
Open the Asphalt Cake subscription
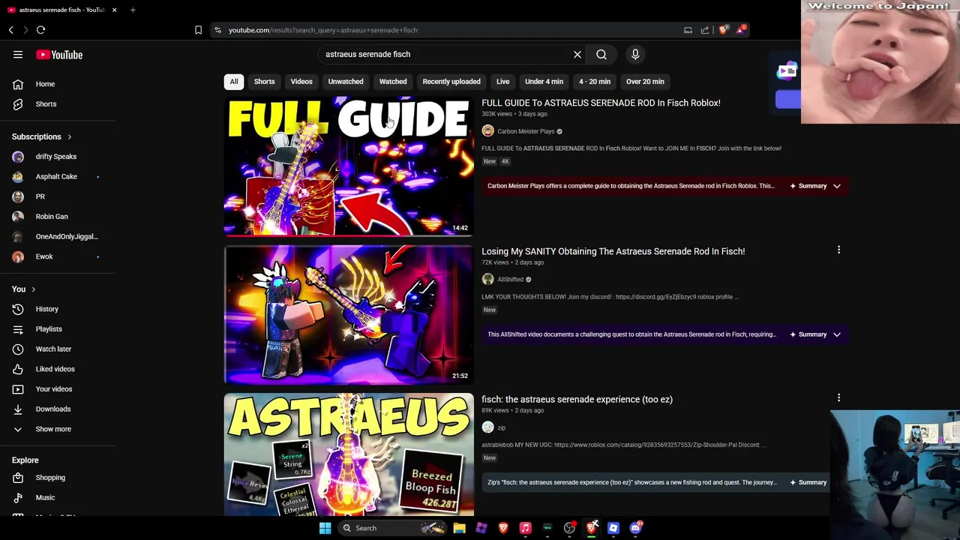click(58, 176)
